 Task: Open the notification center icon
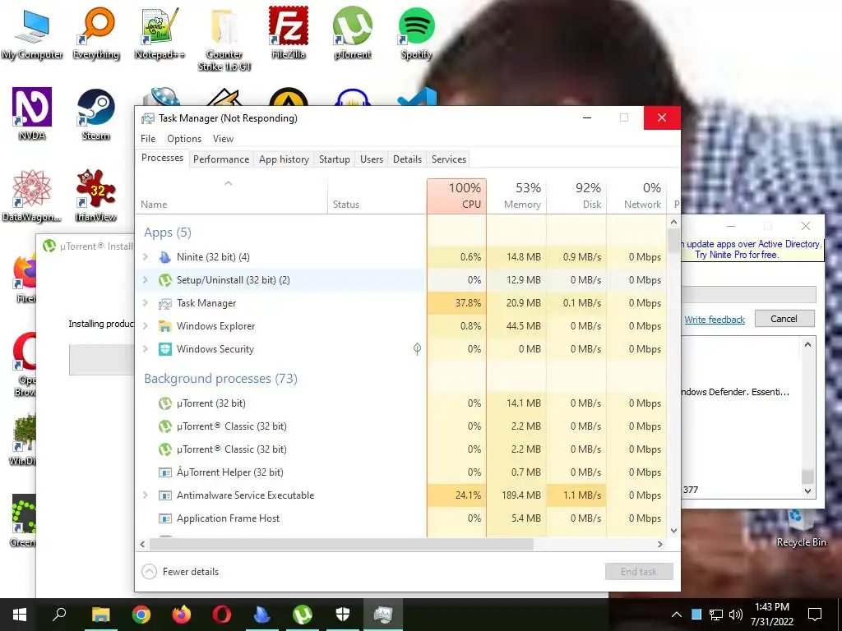pos(815,615)
